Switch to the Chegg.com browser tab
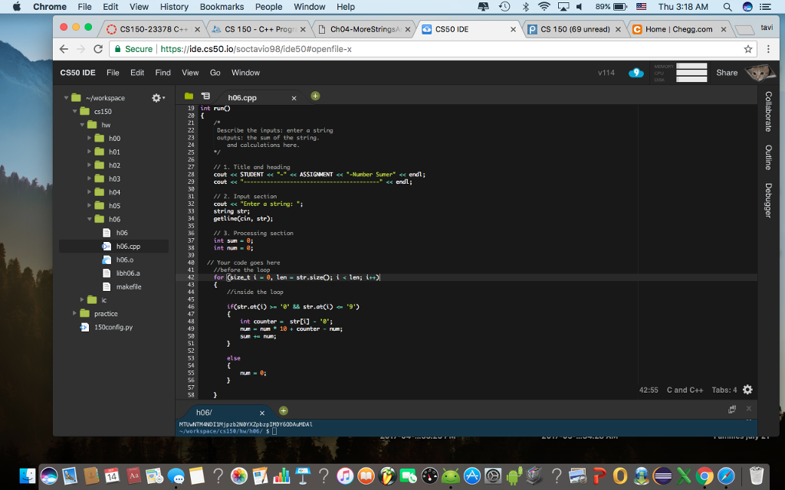The width and height of the screenshot is (785, 490). coord(678,29)
